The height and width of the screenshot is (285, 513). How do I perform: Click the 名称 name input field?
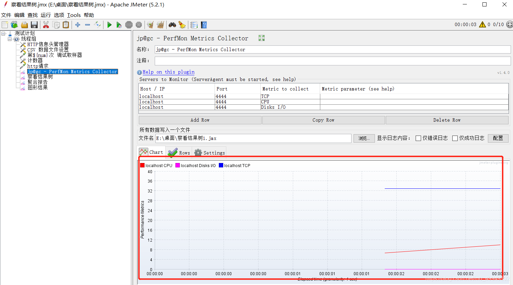pos(332,49)
